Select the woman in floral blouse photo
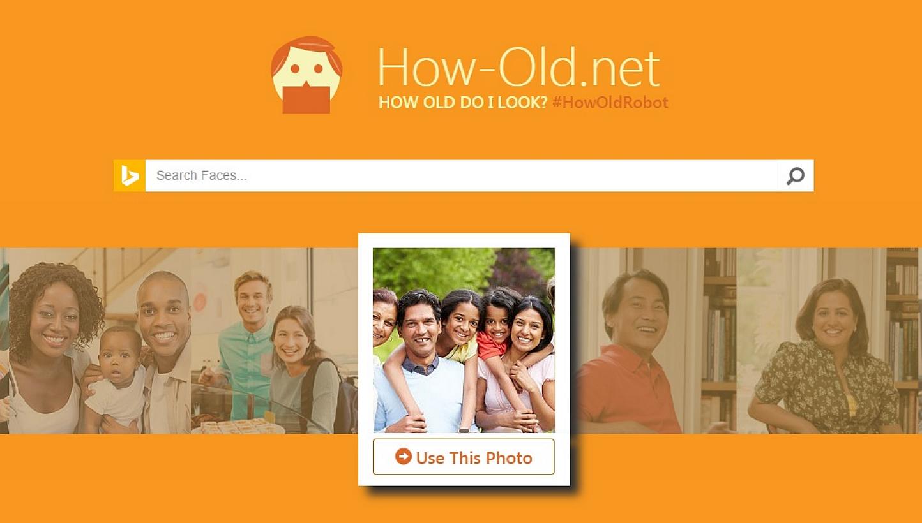The image size is (922, 523). [827, 341]
